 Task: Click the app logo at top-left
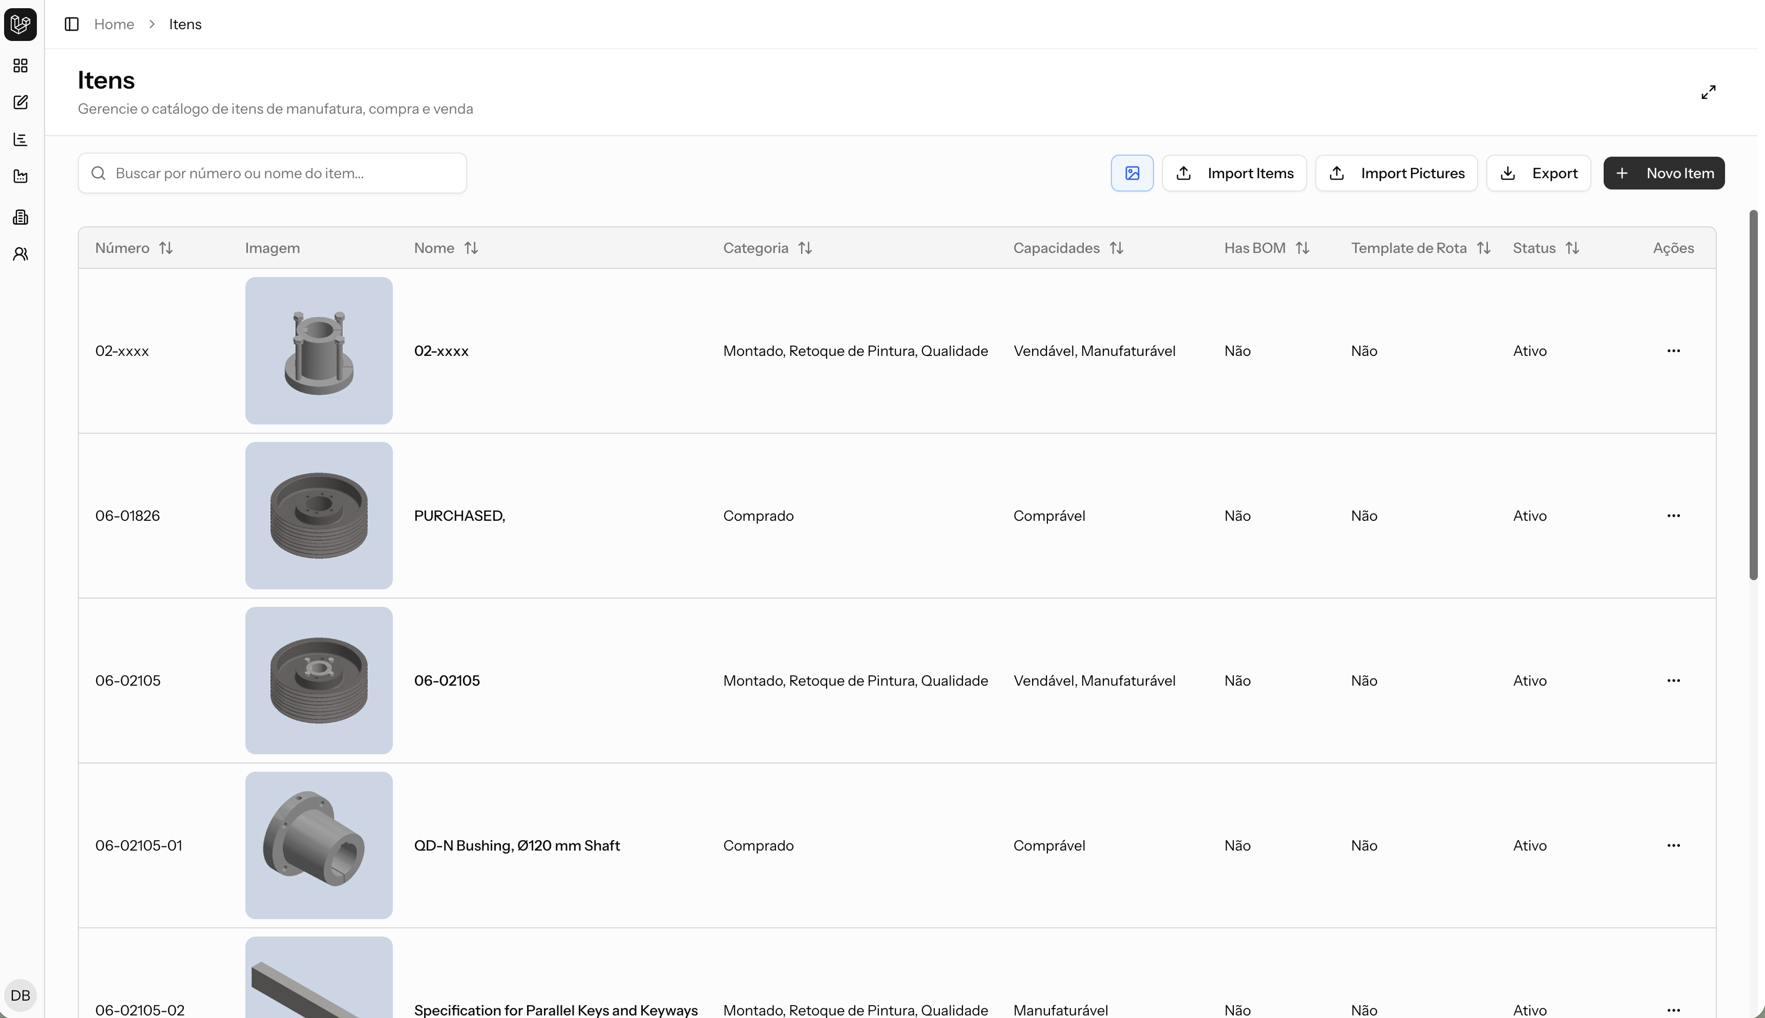point(20,25)
